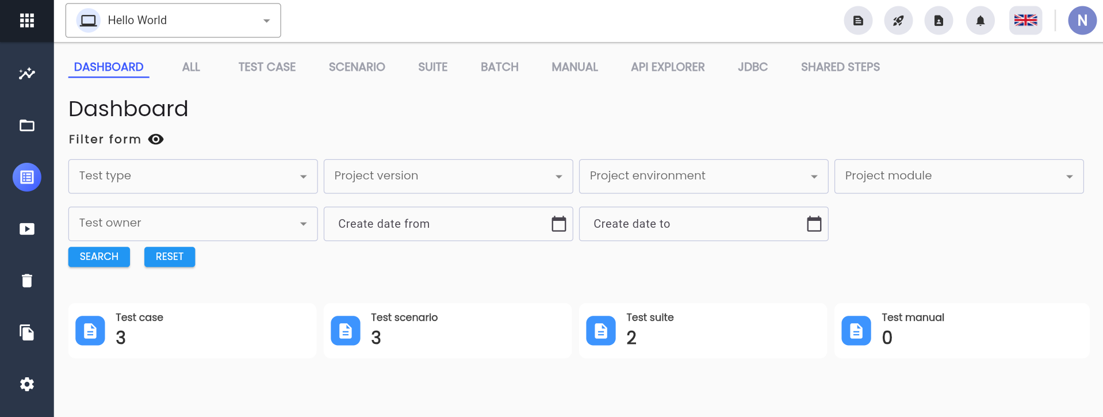Open the settings gear in sidebar
This screenshot has height=417, width=1103.
(x=27, y=384)
